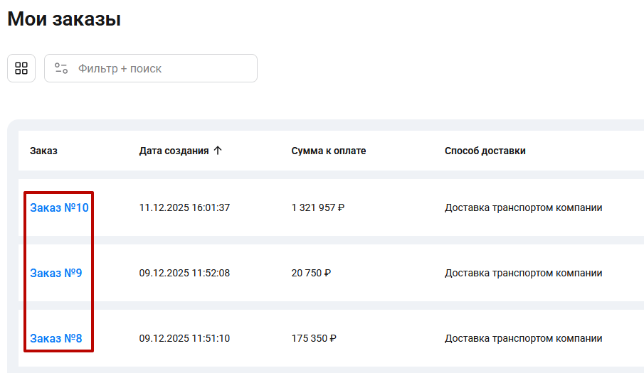Screen dimensions: 644x373
Task: Click the grid view toggle icon
Action: tap(21, 68)
